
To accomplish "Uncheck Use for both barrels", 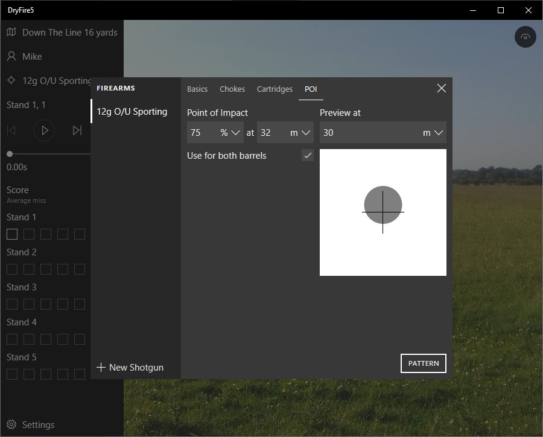I will [x=308, y=156].
